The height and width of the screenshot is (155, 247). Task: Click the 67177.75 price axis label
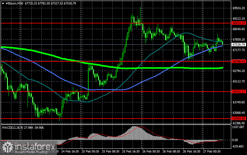(239, 50)
